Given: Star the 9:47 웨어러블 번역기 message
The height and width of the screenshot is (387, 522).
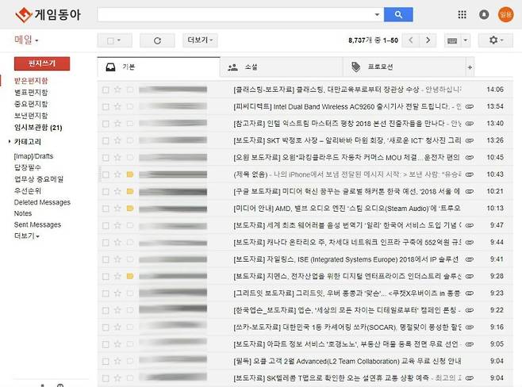Looking at the screenshot, I should pos(117,225).
